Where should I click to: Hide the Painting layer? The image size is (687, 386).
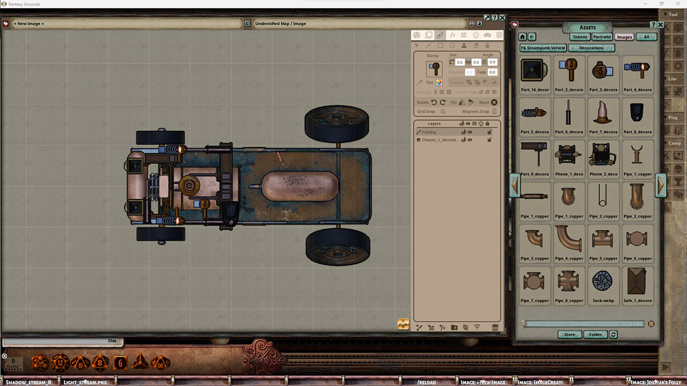pos(469,132)
